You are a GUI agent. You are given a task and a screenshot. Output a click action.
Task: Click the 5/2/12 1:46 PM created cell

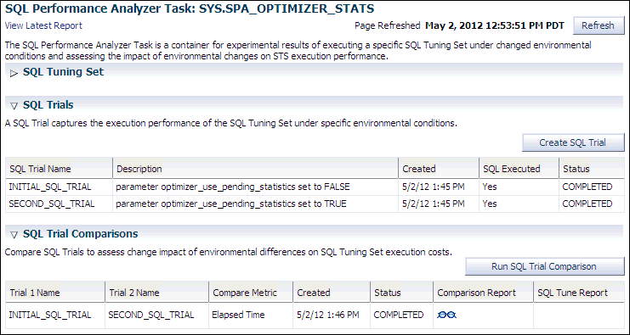(328, 315)
